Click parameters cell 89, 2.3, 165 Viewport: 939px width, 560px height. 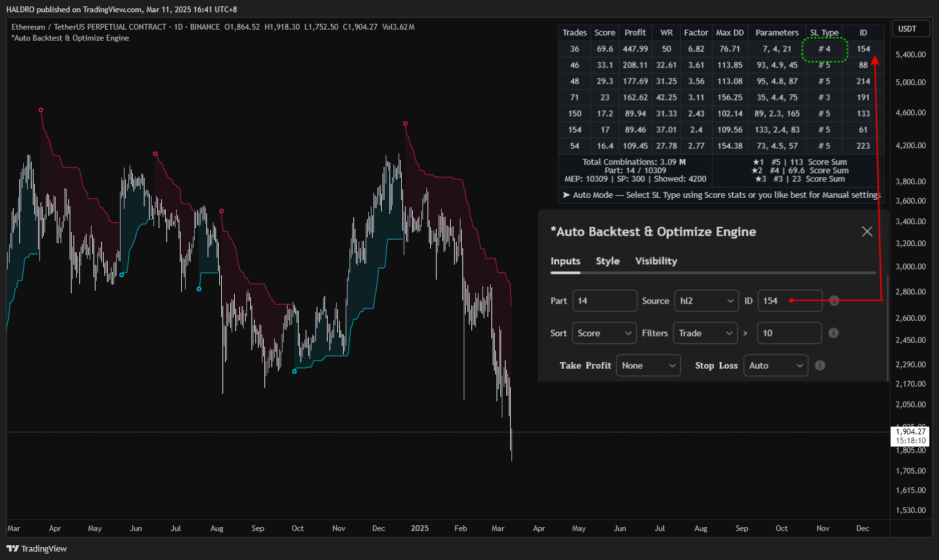click(777, 113)
